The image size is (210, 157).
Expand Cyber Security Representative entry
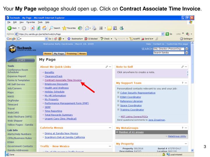[x=118, y=93]
